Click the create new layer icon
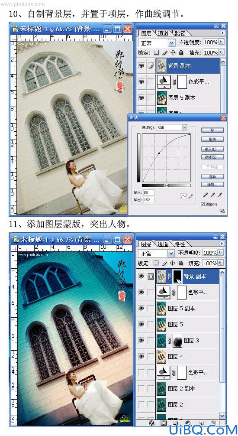Image resolution: width=238 pixels, height=436 pixels. 201,423
